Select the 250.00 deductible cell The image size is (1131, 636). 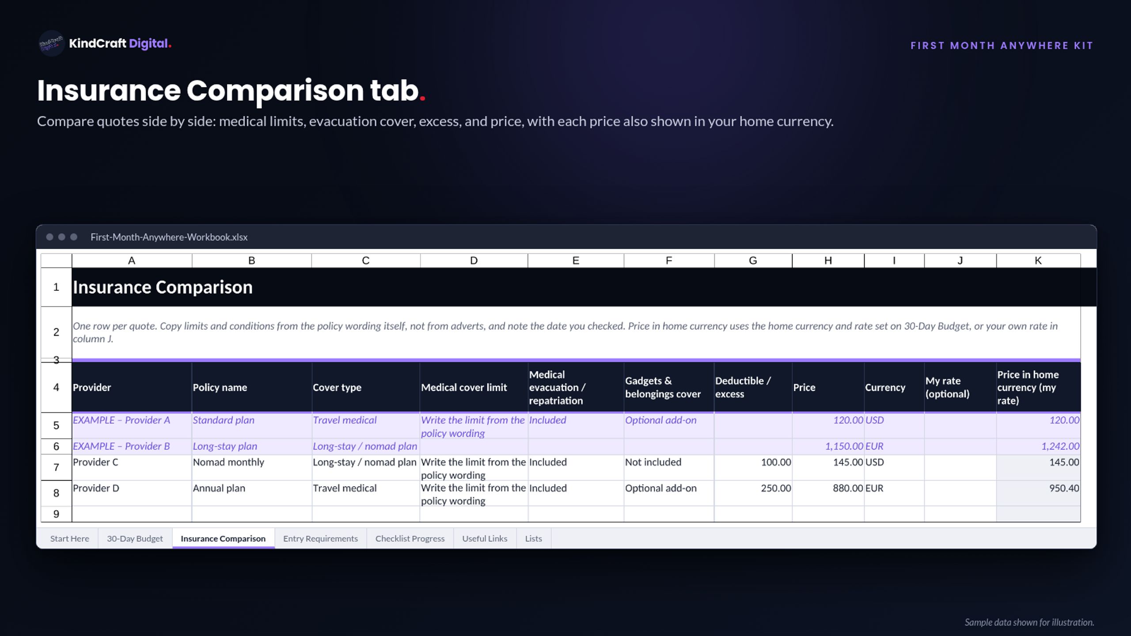pos(753,493)
